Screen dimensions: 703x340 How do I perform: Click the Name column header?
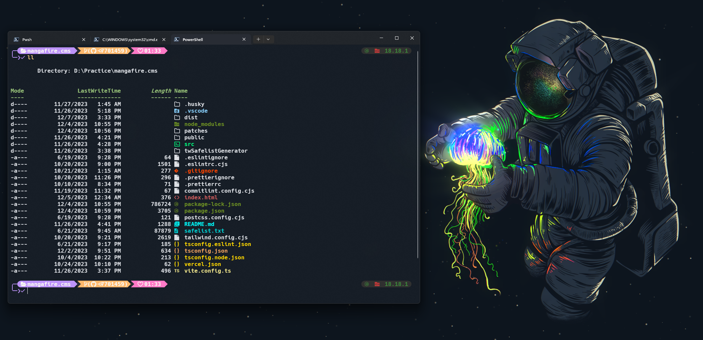pos(181,91)
